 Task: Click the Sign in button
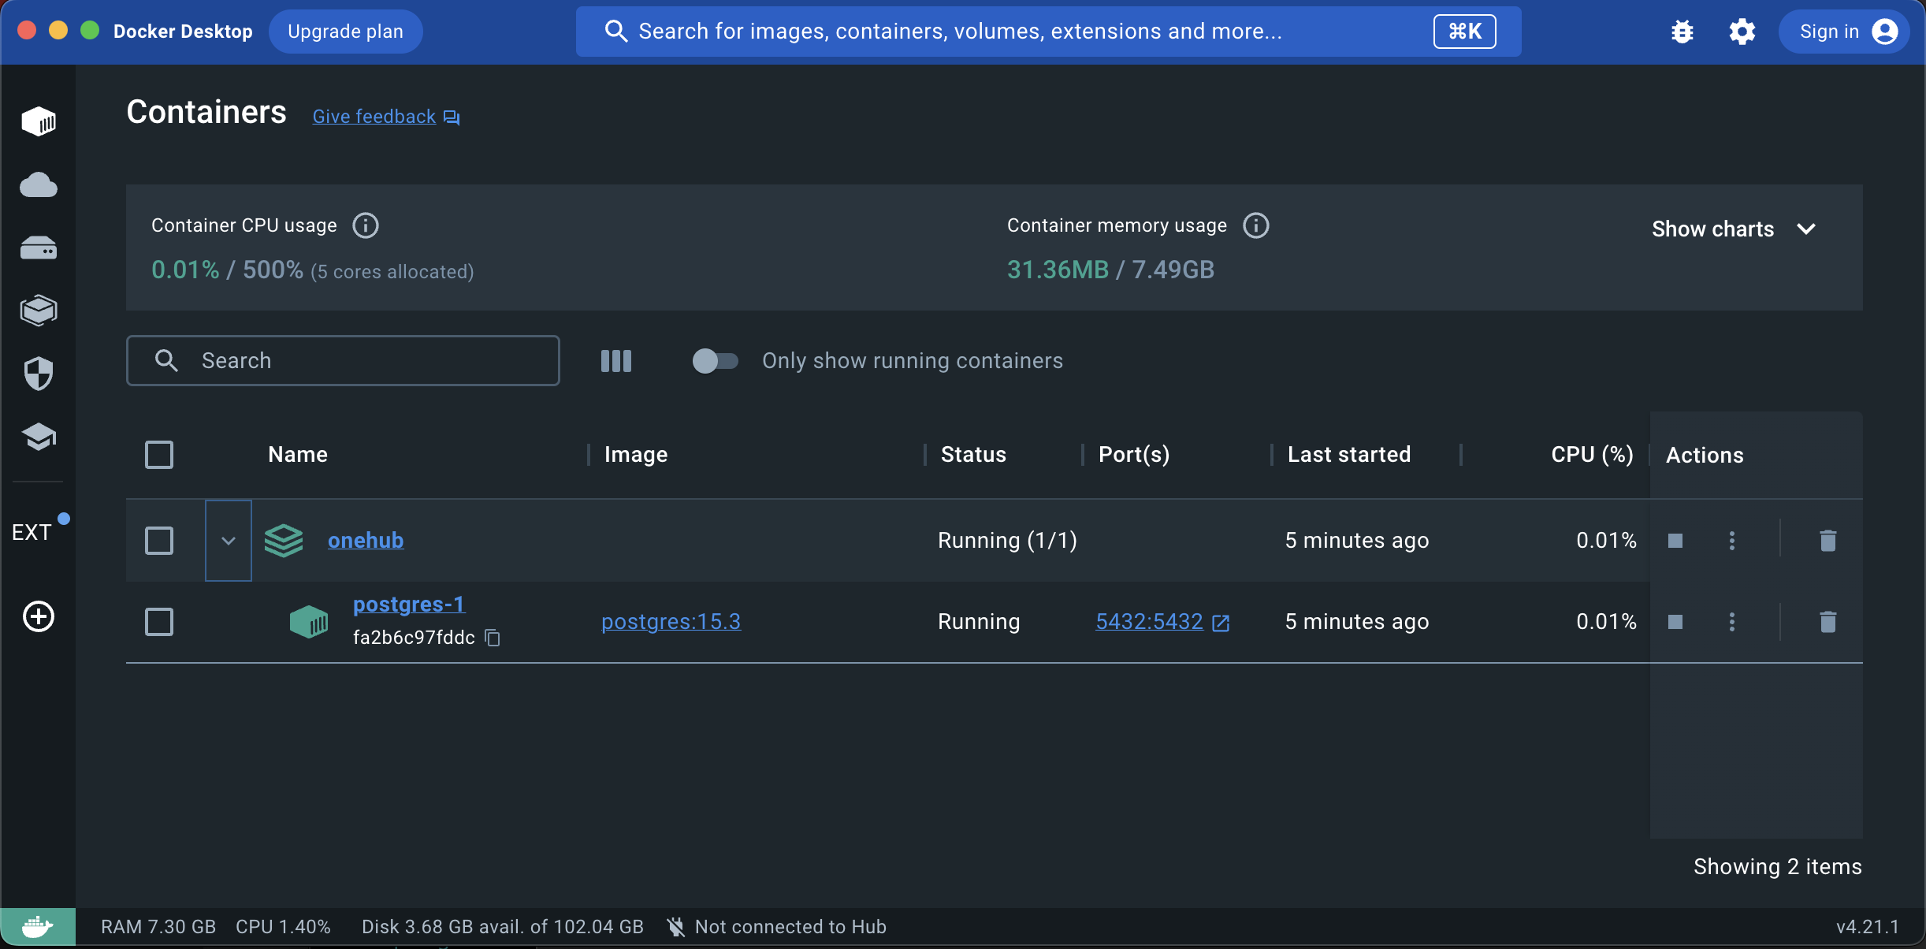tap(1844, 32)
